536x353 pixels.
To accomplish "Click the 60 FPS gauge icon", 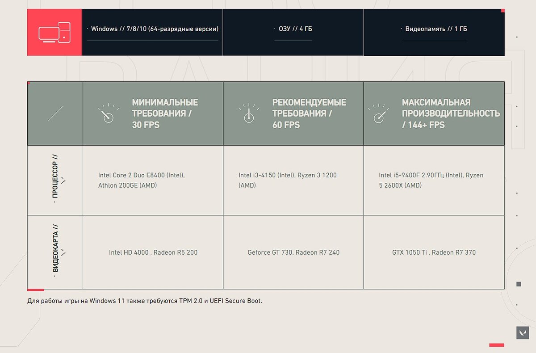I will (248, 113).
